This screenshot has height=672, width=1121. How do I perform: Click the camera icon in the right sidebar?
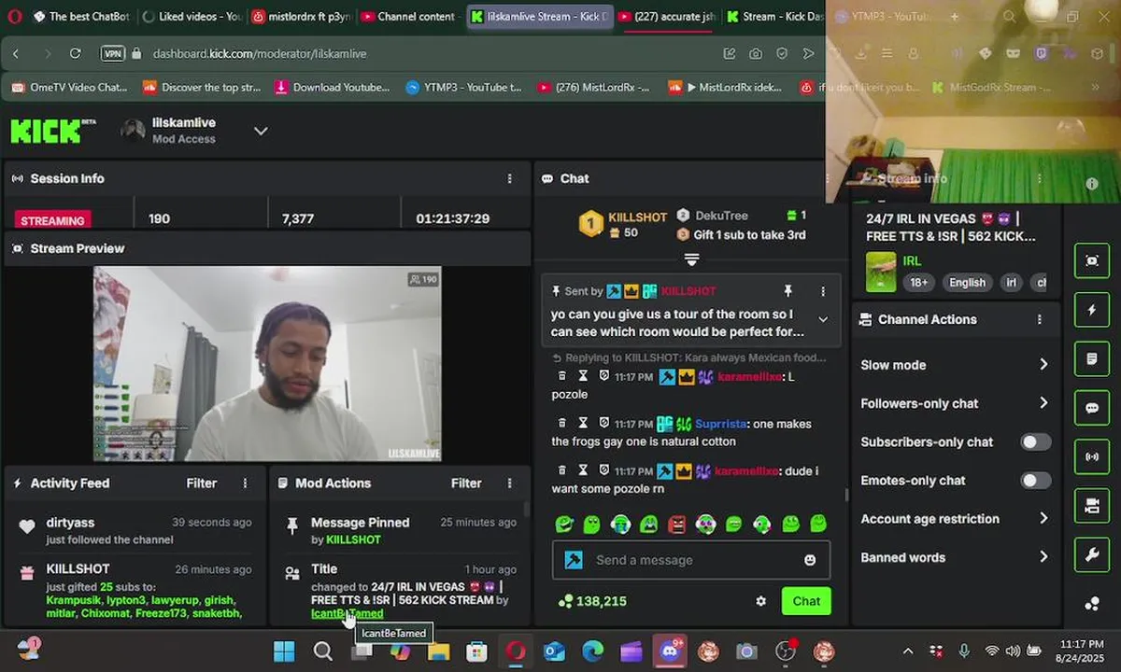tap(1092, 506)
